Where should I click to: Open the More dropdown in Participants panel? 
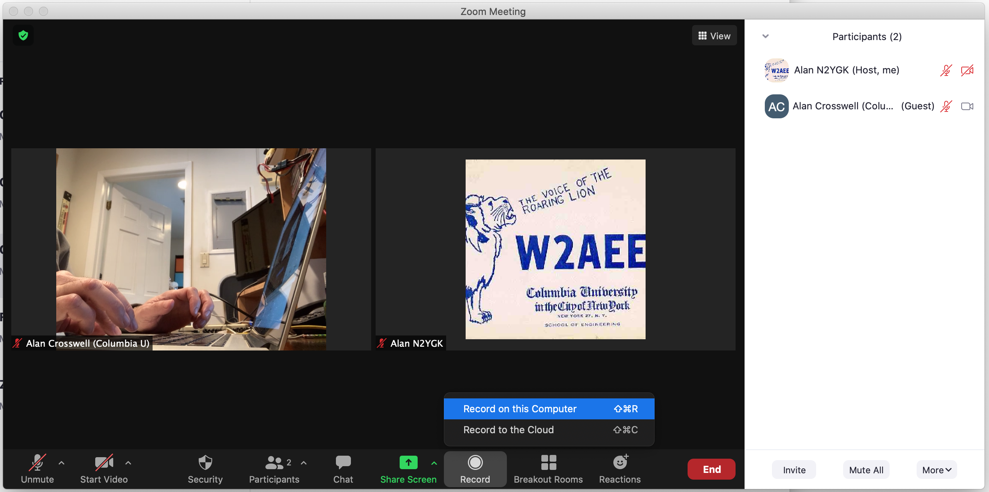936,470
